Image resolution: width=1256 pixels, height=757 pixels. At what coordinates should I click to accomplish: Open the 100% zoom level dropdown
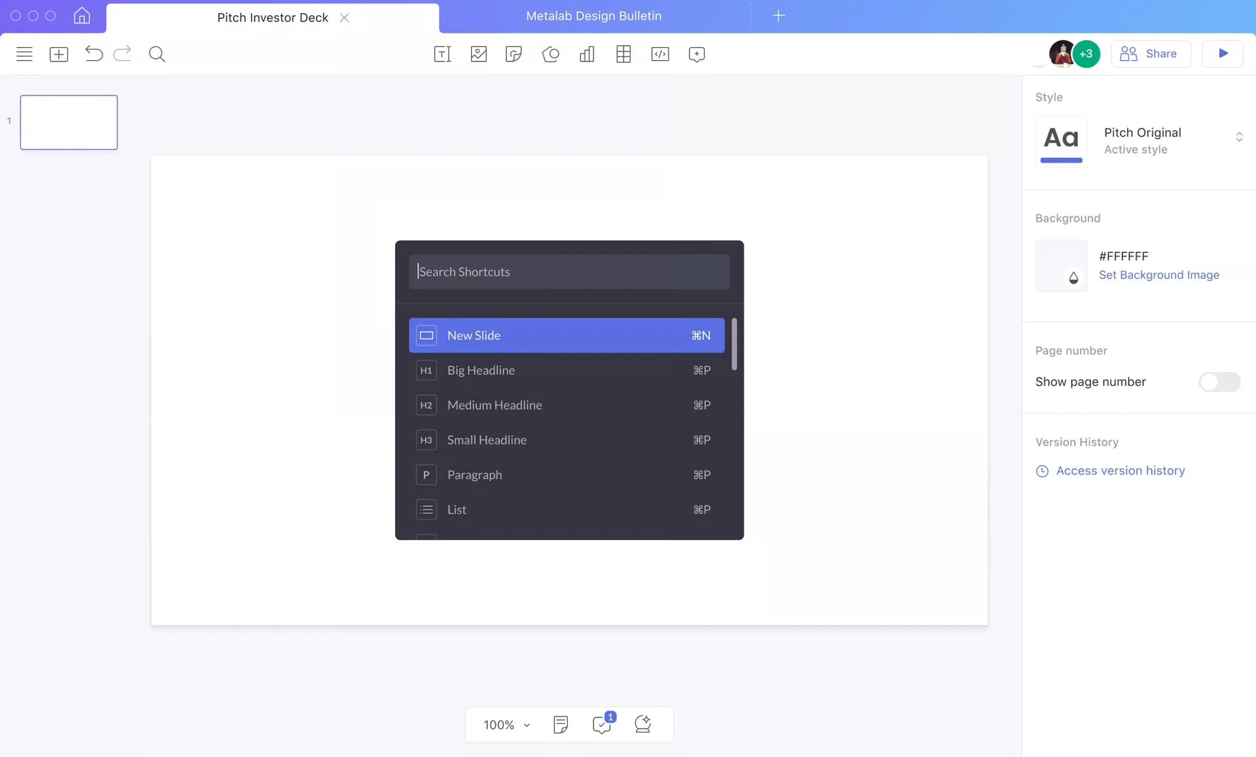tap(506, 724)
